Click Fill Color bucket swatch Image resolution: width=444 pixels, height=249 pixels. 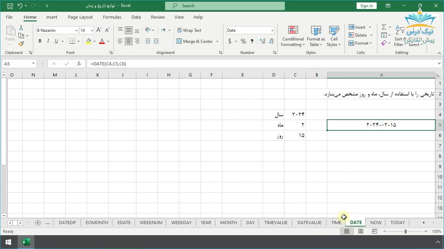point(88,41)
